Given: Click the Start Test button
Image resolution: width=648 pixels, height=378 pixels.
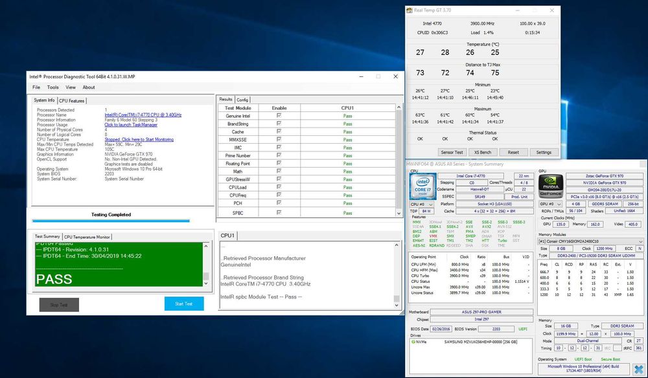Looking at the screenshot, I should [184, 304].
